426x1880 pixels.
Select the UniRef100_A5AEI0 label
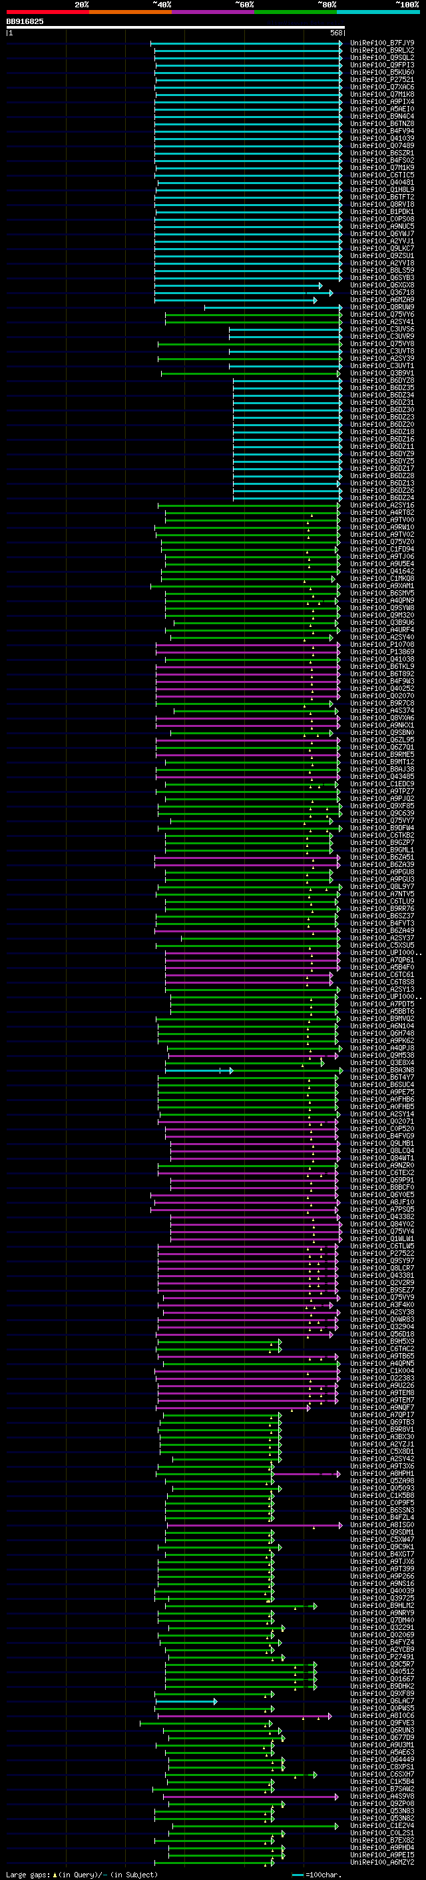coord(382,109)
